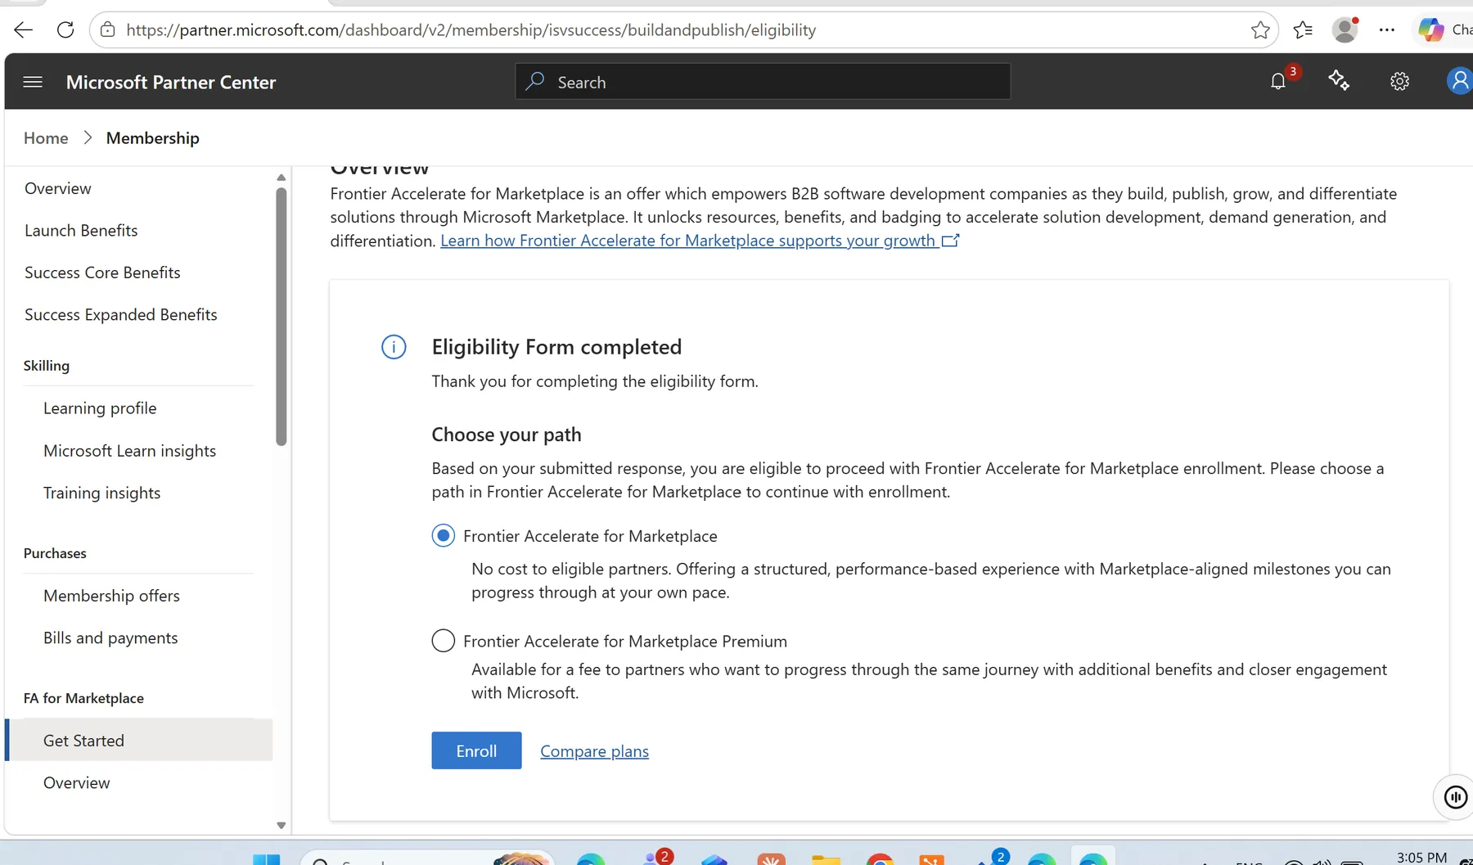Click the round floating widget button at right edge
Image resolution: width=1473 pixels, height=865 pixels.
pos(1455,796)
